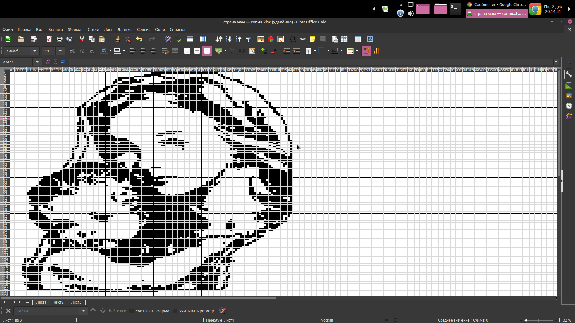575x323 pixels.
Task: Run the Spelling check icon
Action: pos(179,39)
